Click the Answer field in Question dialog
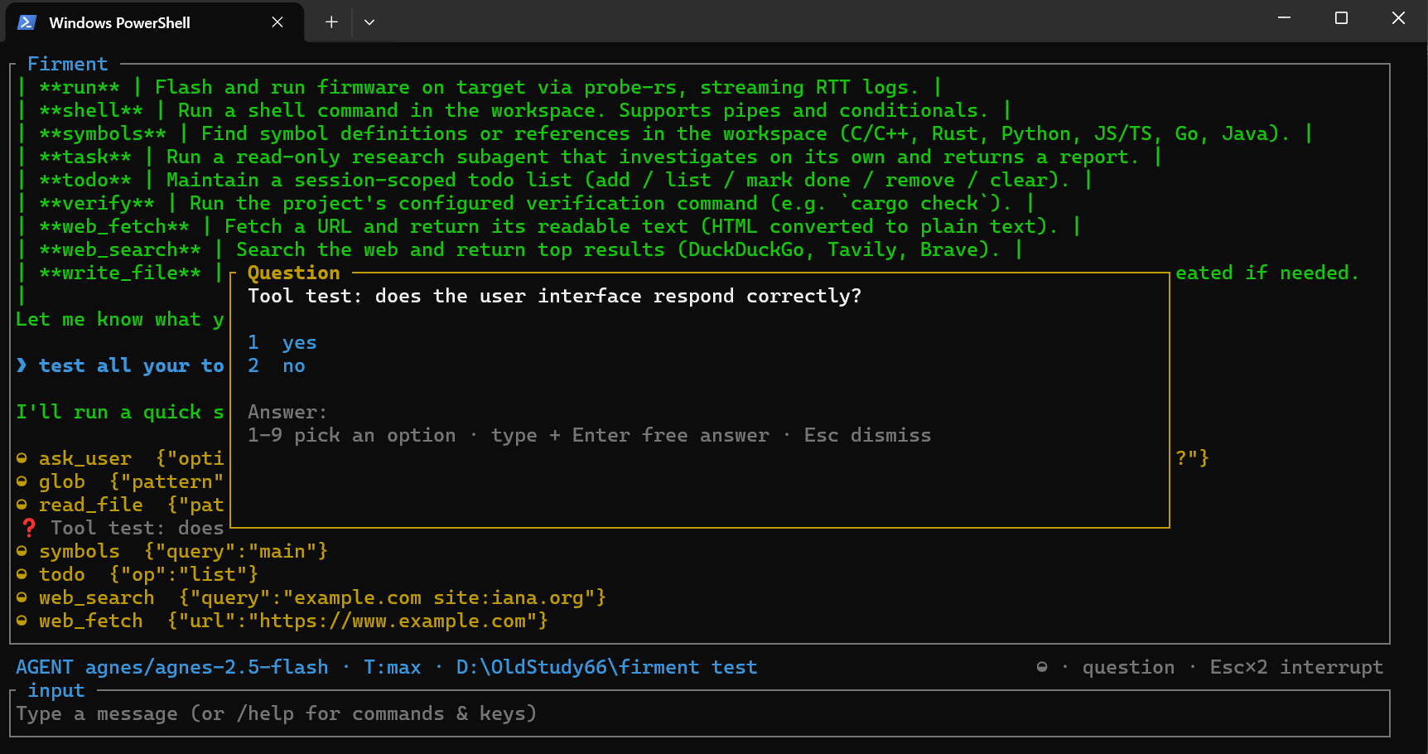This screenshot has height=754, width=1428. [x=700, y=412]
